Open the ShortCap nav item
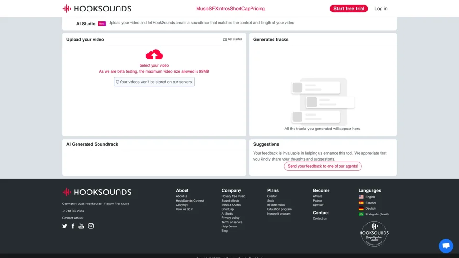This screenshot has width=459, height=258. click(x=240, y=9)
